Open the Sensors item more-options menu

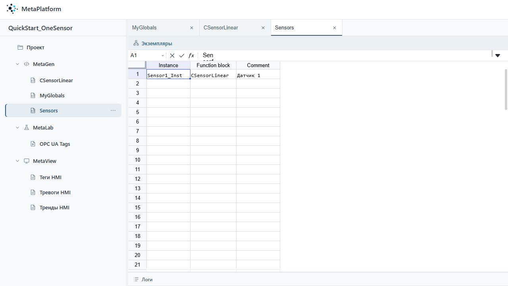tap(113, 110)
